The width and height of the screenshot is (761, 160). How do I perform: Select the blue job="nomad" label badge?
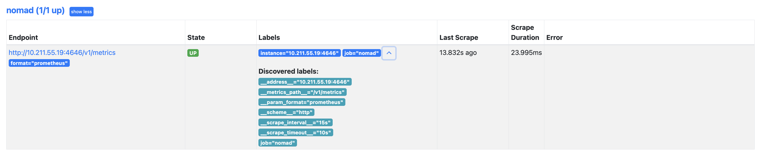coord(361,53)
